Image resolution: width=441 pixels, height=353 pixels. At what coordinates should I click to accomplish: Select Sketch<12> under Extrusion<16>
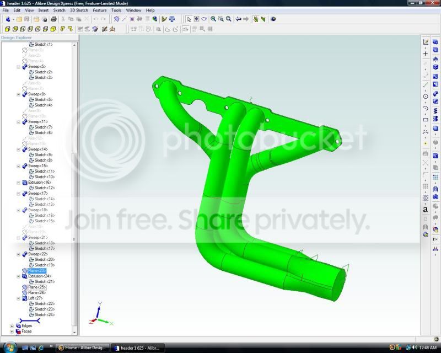45,188
